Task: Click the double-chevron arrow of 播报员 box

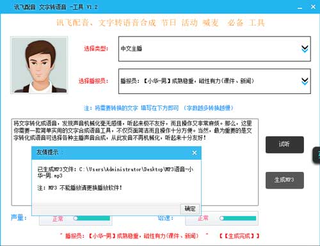Action: [305, 81]
